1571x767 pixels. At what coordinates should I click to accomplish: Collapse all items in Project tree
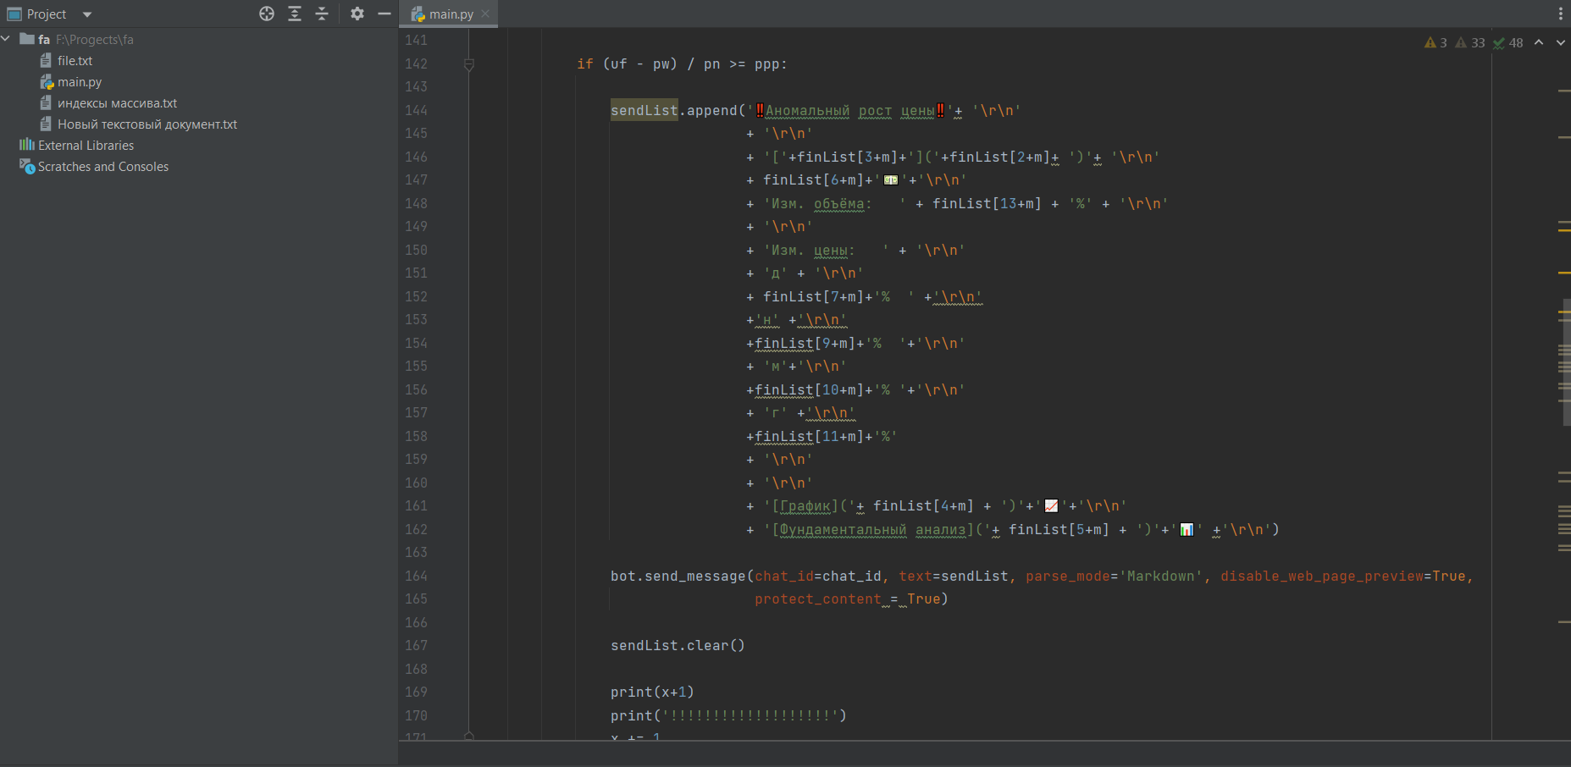[322, 14]
